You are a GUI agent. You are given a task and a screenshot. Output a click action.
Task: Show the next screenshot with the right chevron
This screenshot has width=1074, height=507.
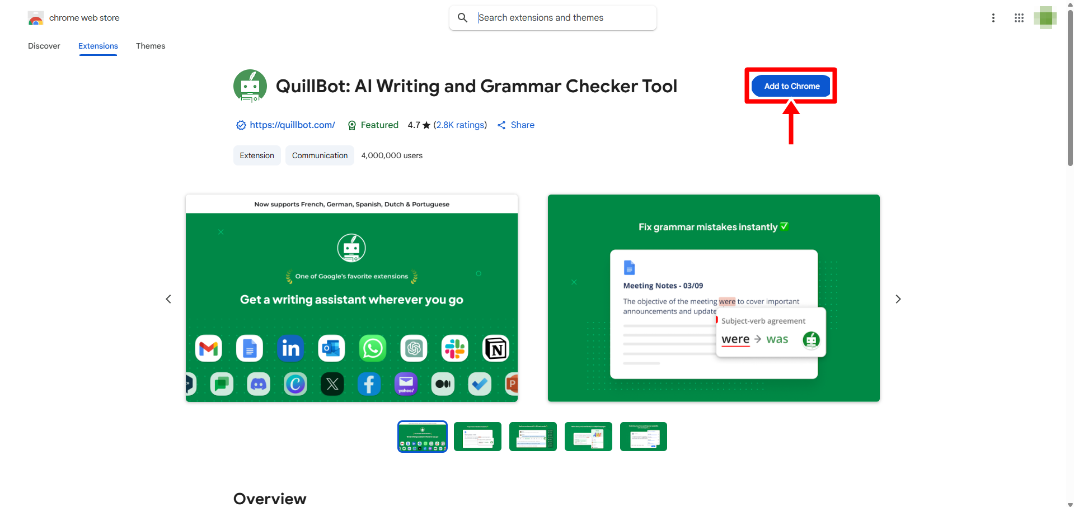[898, 299]
